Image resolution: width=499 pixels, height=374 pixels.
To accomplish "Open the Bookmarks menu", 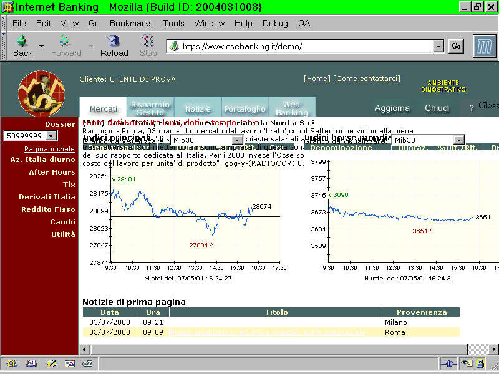I will (x=131, y=23).
